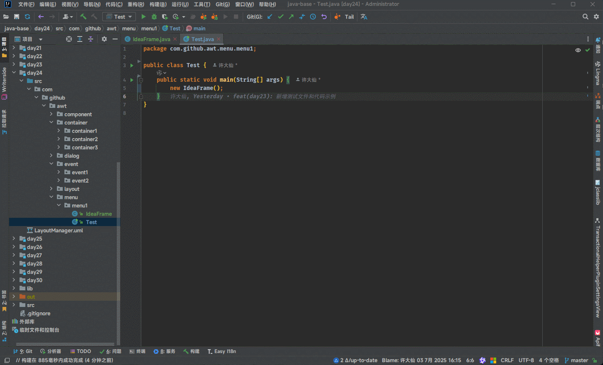Run the Test configuration with green play icon

click(x=143, y=17)
